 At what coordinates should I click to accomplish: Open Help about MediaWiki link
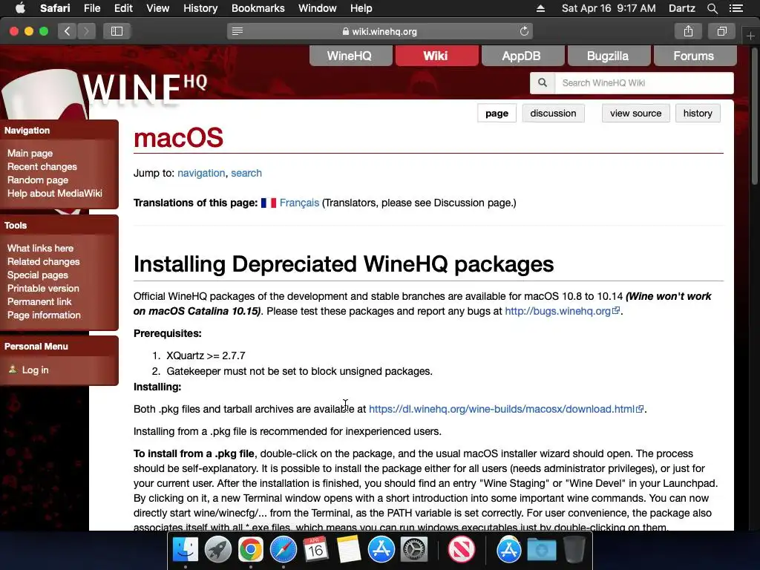click(x=55, y=194)
